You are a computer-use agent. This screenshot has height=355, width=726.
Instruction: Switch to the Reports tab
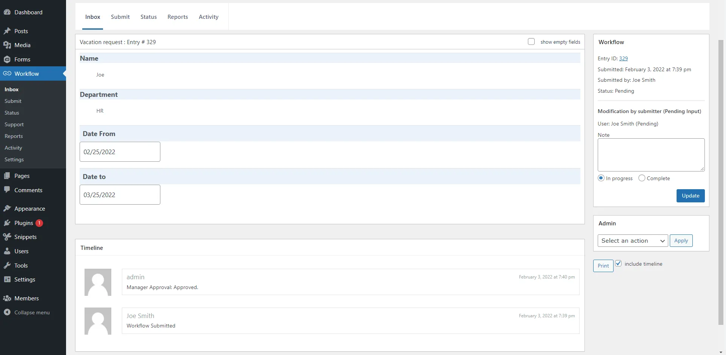point(178,17)
